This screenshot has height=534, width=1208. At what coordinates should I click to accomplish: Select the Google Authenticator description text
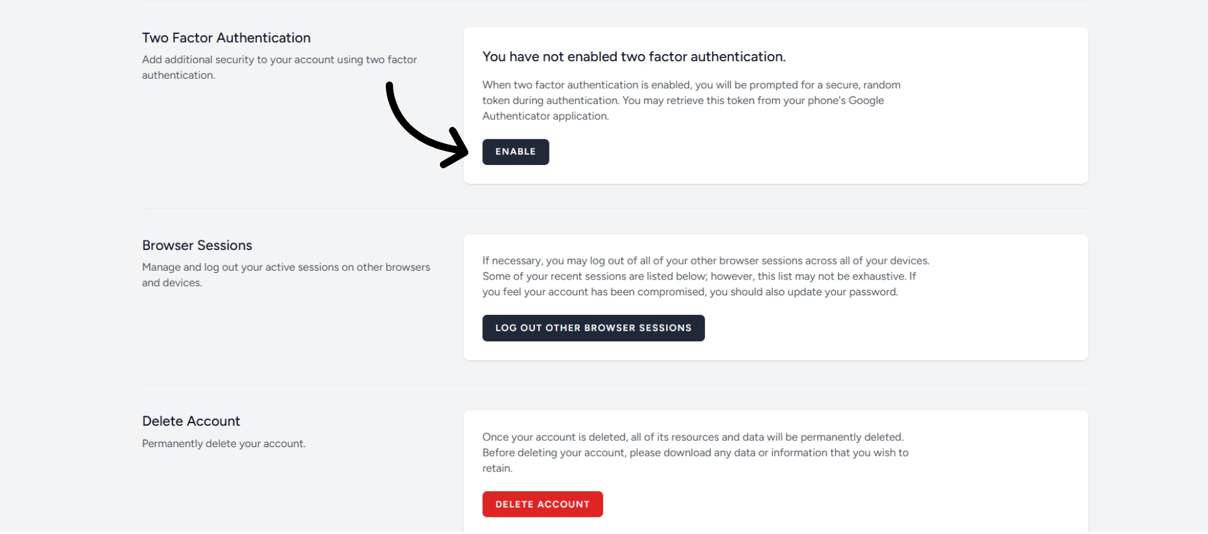pos(691,101)
